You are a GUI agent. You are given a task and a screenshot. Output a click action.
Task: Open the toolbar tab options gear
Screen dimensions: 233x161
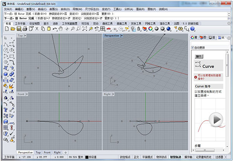[229, 23]
